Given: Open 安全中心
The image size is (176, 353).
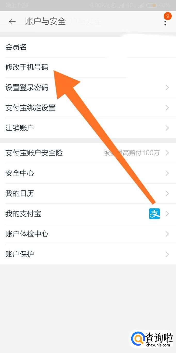Looking at the screenshot, I should click(x=88, y=173).
